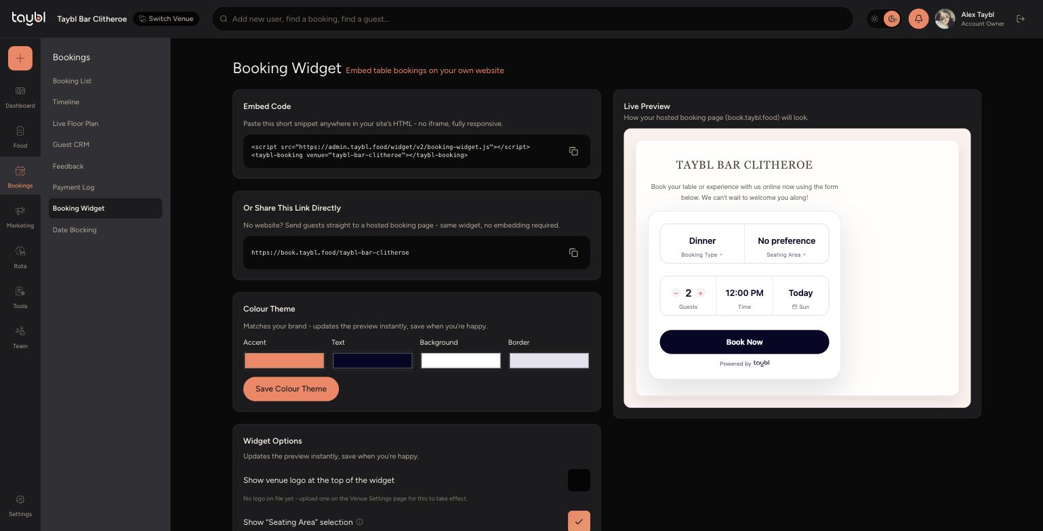Toggle show venue logo option
Image resolution: width=1043 pixels, height=531 pixels.
click(x=579, y=480)
